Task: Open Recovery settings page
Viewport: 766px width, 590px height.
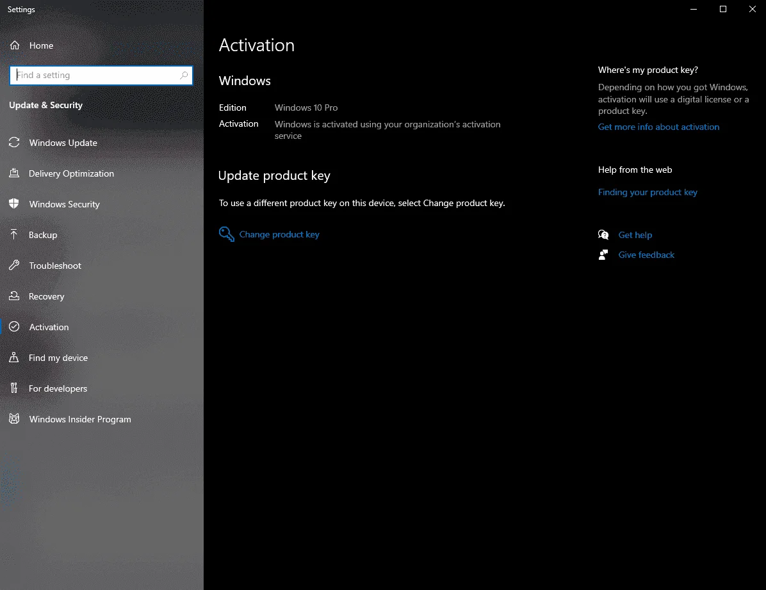Action: 102,296
